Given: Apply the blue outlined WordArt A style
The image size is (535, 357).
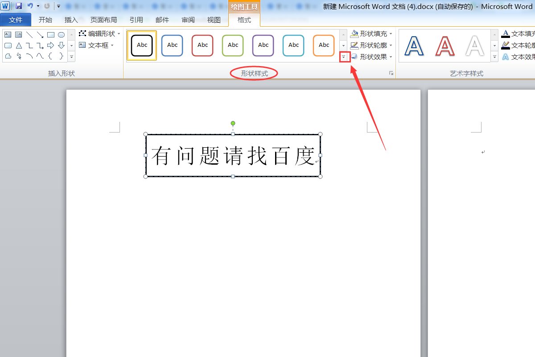Looking at the screenshot, I should [x=414, y=46].
